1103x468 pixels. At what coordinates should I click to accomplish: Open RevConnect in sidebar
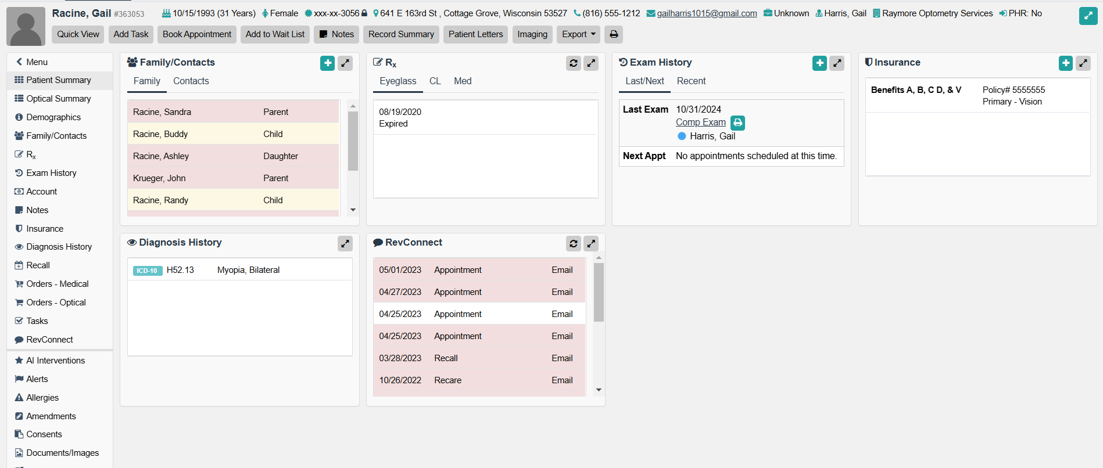[60, 340]
